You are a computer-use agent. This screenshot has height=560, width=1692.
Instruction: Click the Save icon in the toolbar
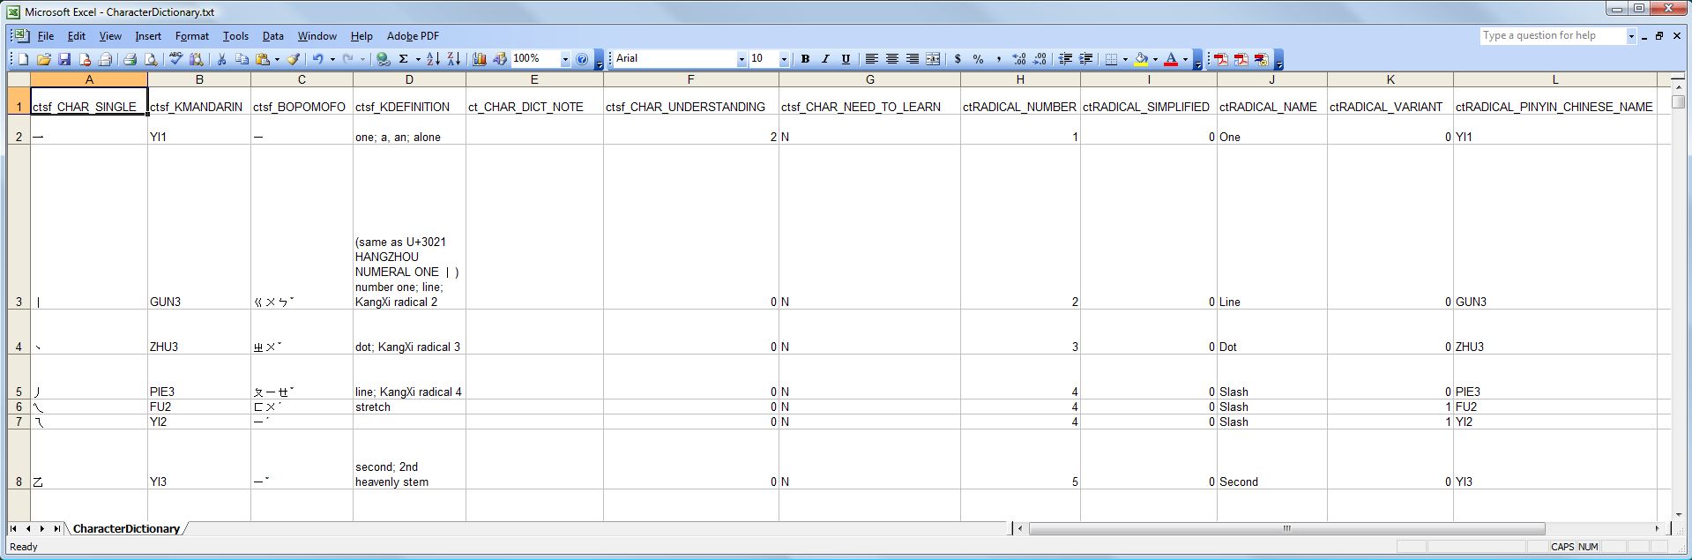[64, 59]
